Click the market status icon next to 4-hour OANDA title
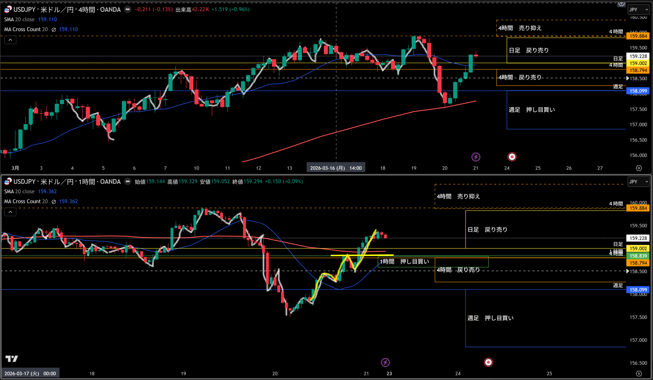 [128, 10]
